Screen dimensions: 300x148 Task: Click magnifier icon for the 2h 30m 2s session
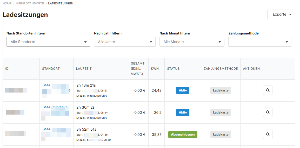tap(268, 112)
